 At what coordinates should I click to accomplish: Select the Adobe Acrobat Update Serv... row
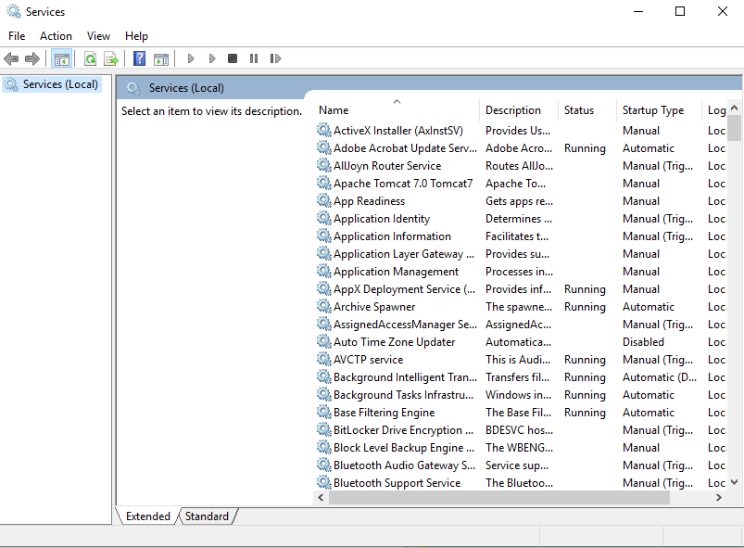tap(521, 148)
